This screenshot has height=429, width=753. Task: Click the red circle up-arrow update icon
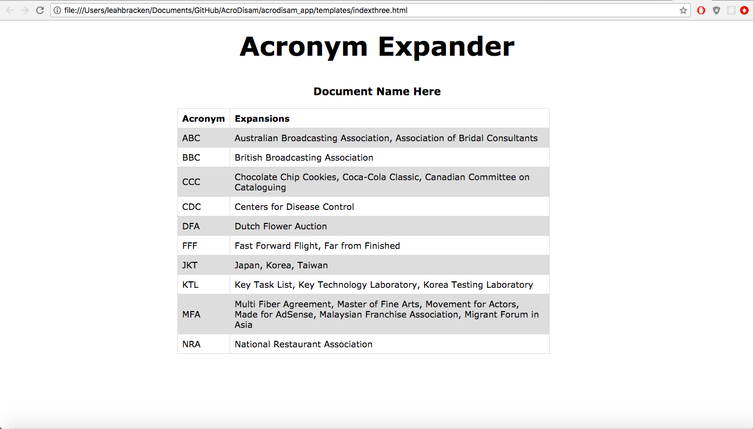(744, 10)
